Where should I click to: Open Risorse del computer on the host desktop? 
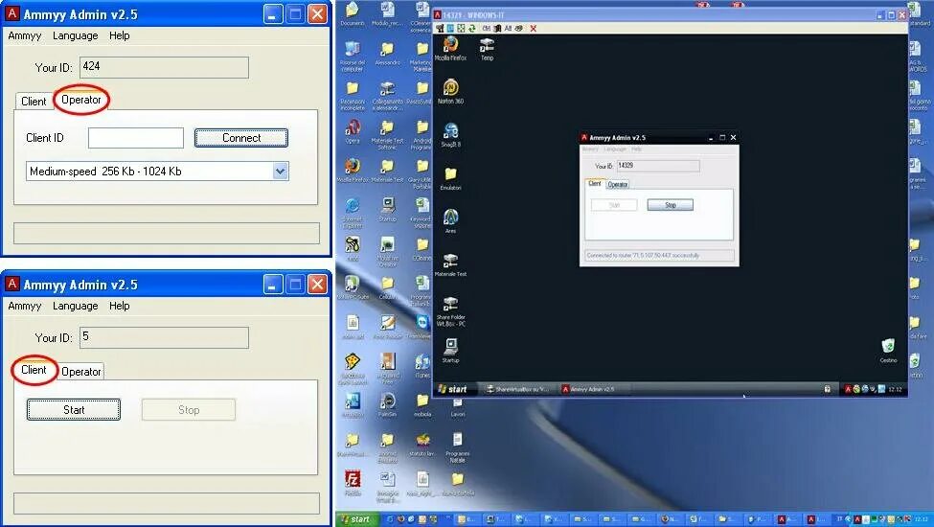(352, 57)
